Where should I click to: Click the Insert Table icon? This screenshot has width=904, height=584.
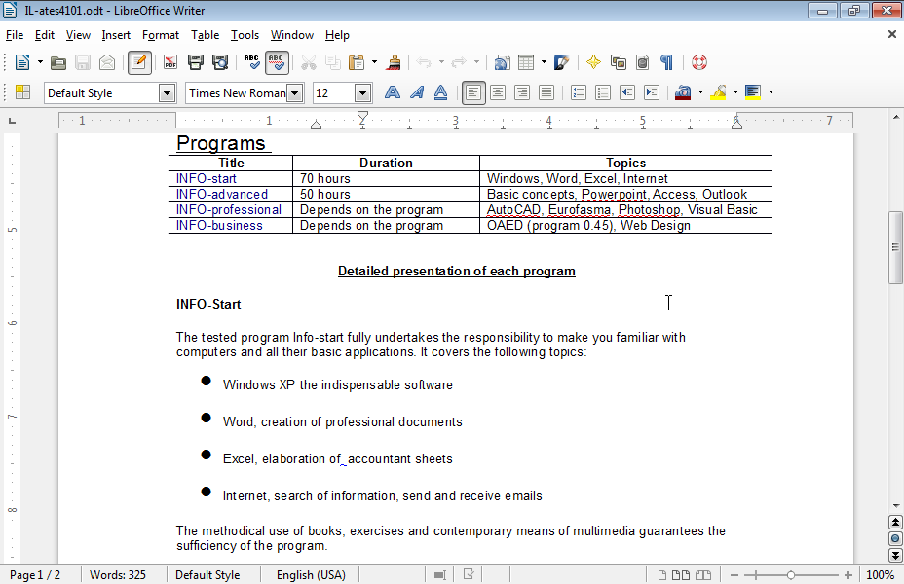click(526, 62)
